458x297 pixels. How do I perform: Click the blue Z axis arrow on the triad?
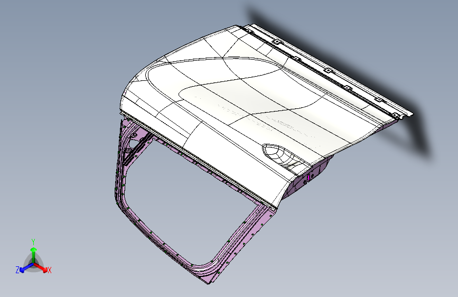[26, 267]
